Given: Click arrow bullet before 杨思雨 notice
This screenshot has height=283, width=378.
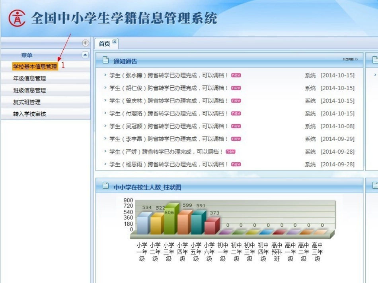Looking at the screenshot, I should pyautogui.click(x=105, y=164).
